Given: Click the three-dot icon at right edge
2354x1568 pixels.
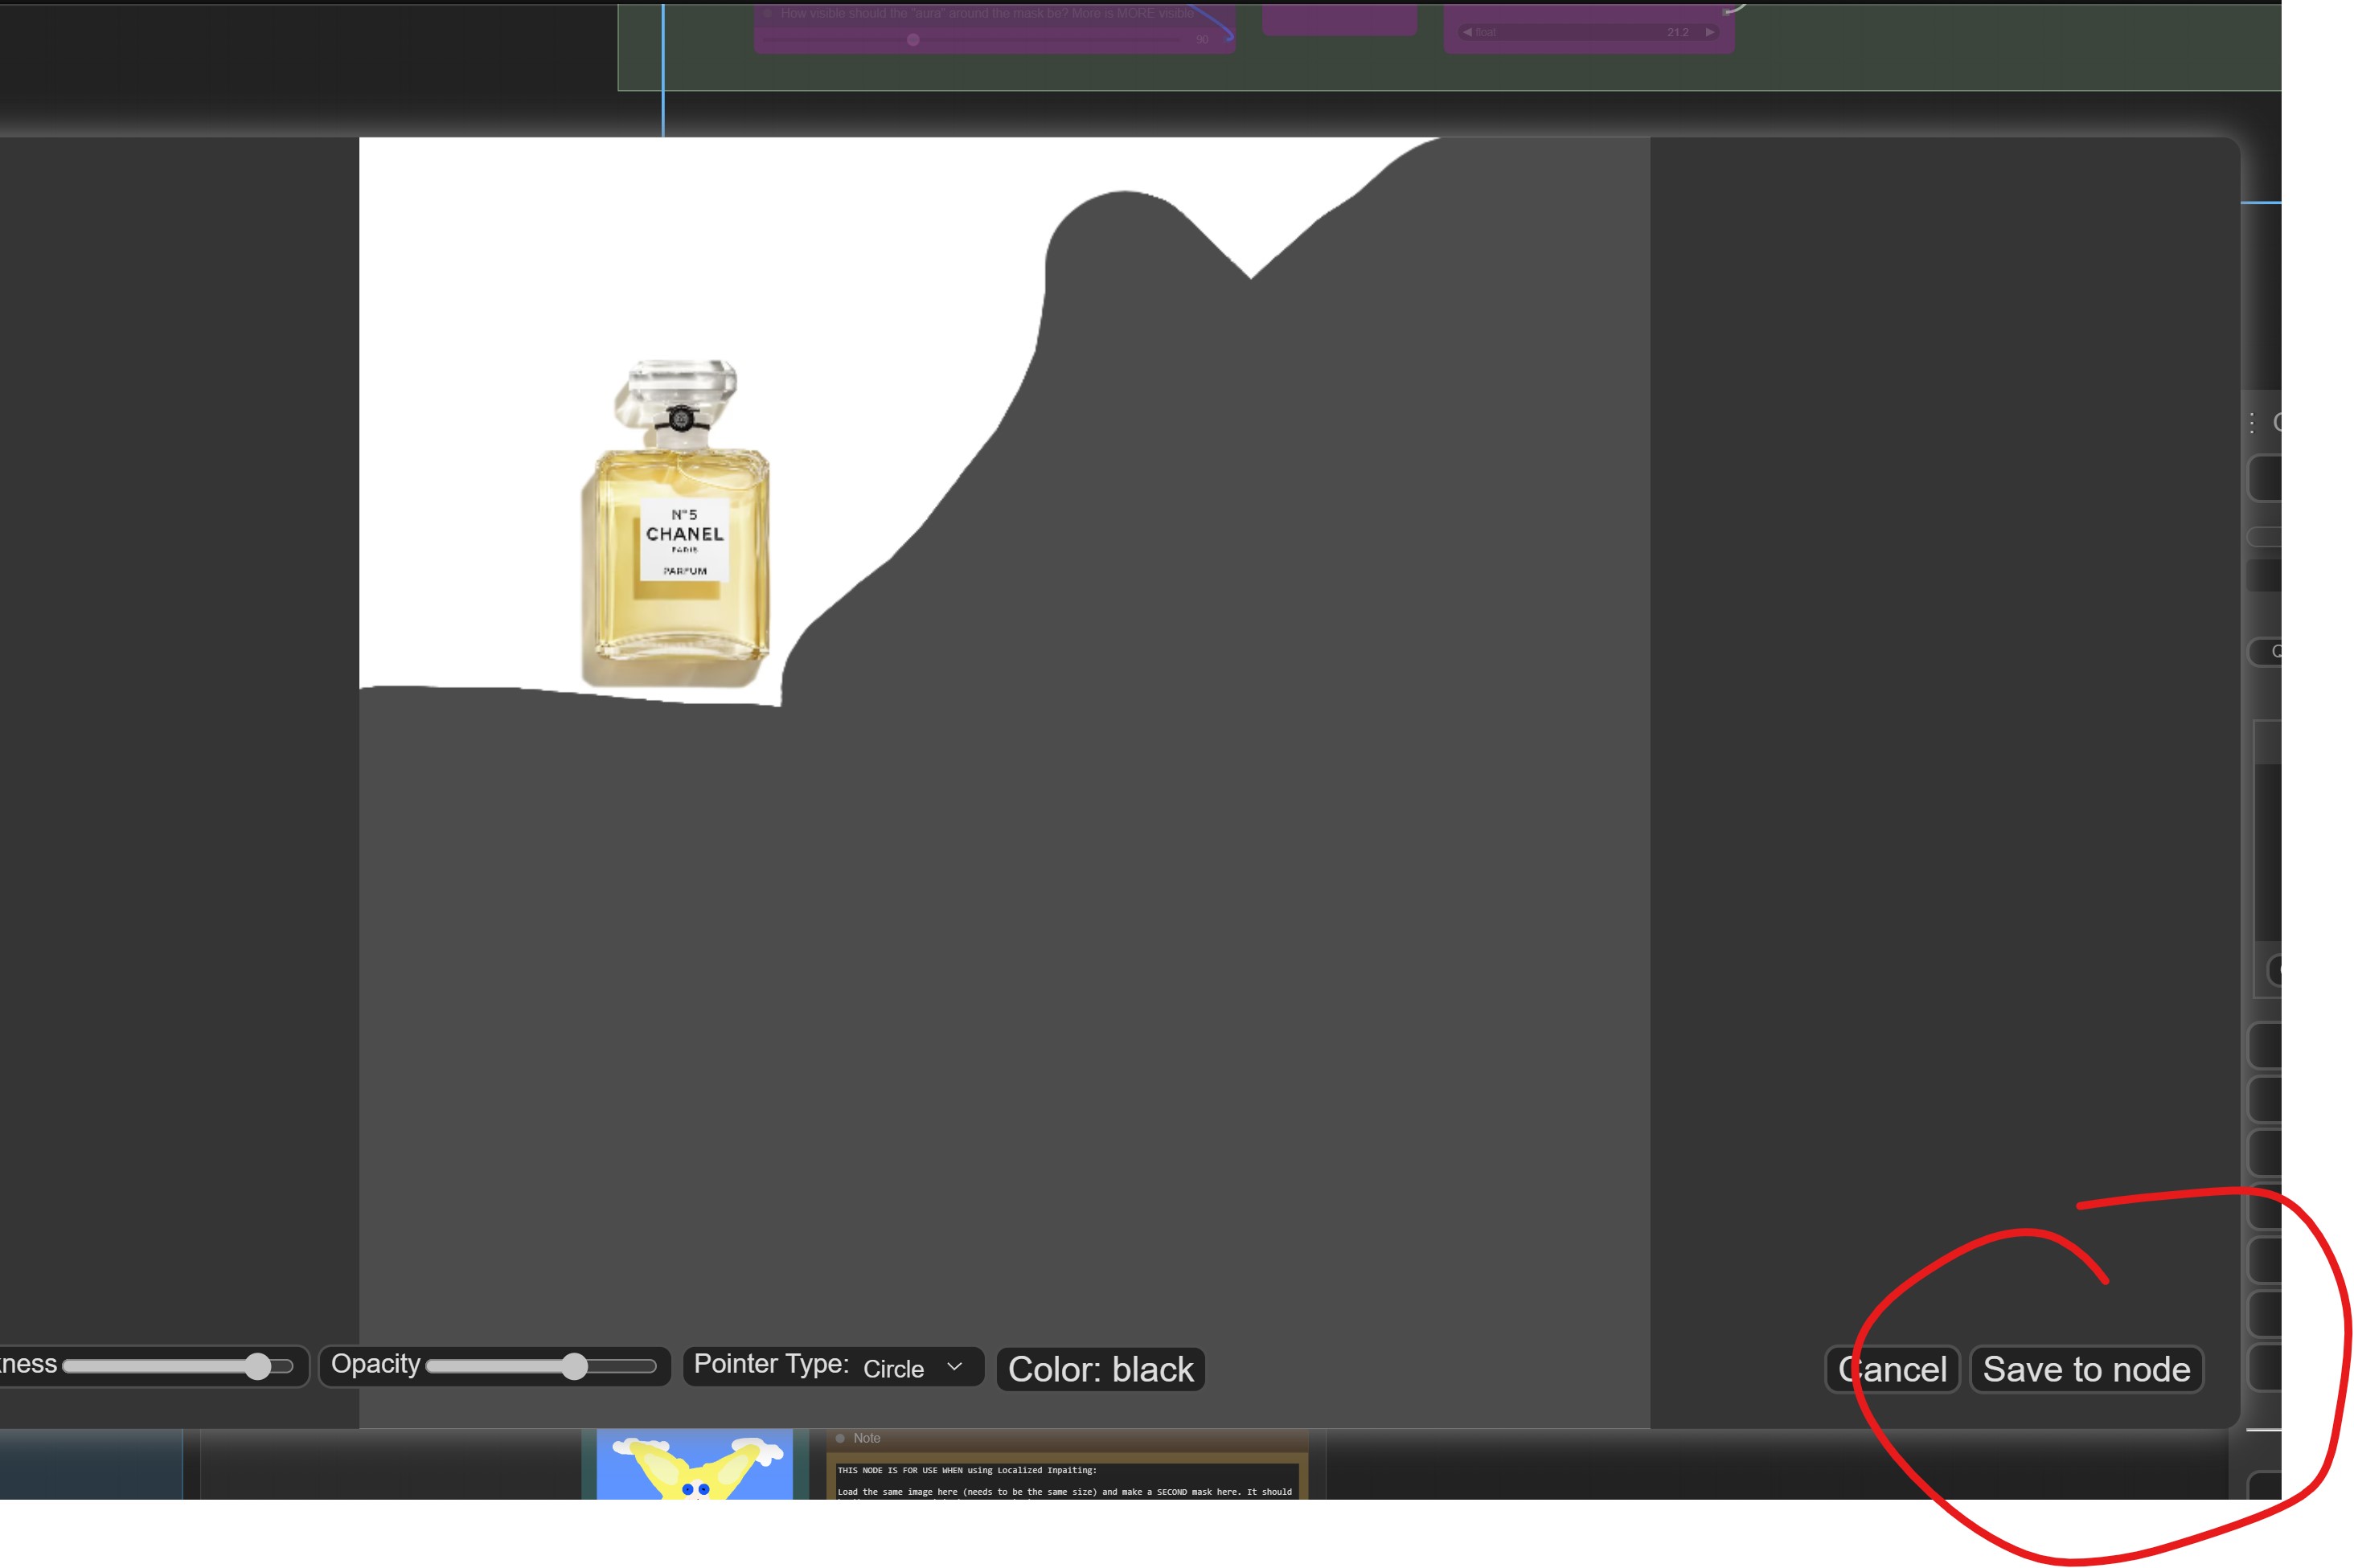Looking at the screenshot, I should [x=2252, y=423].
